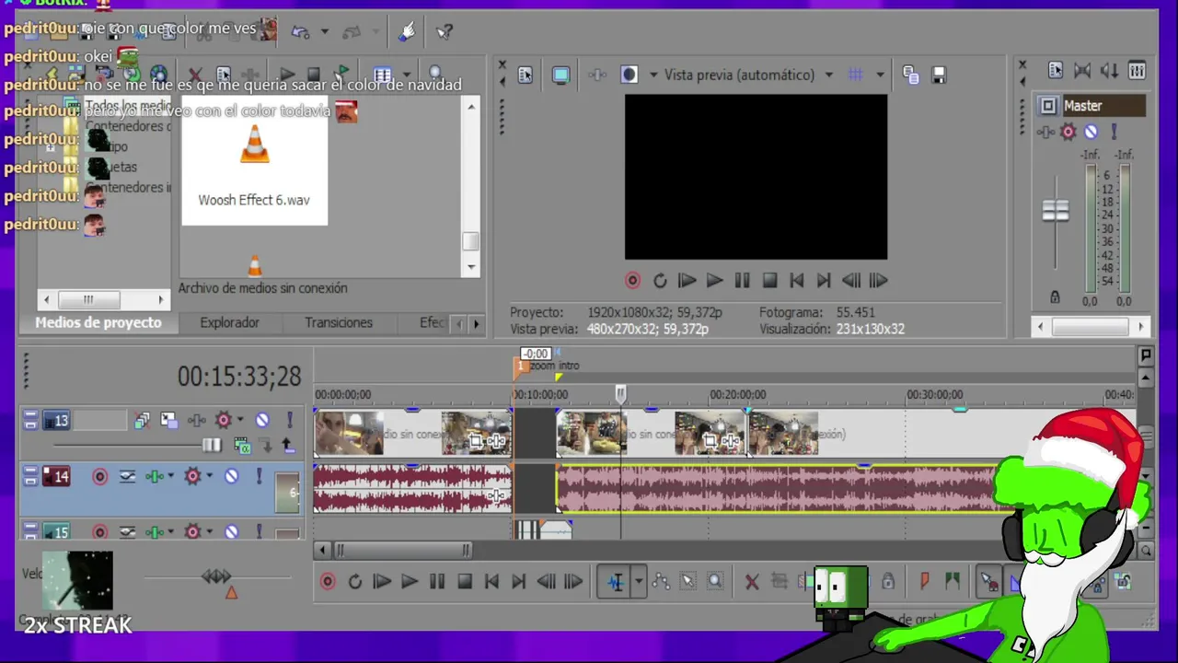Viewport: 1178px width, 663px height.
Task: Click record button under preview window
Action: 632,281
